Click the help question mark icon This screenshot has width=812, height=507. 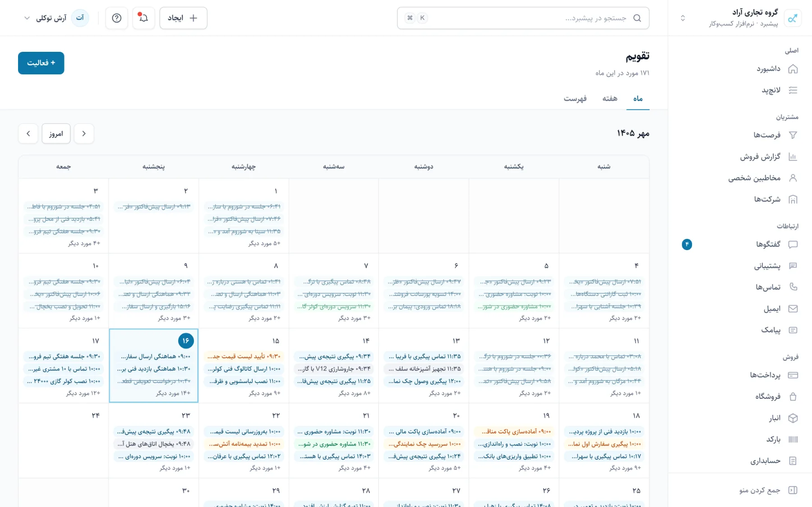pyautogui.click(x=117, y=18)
